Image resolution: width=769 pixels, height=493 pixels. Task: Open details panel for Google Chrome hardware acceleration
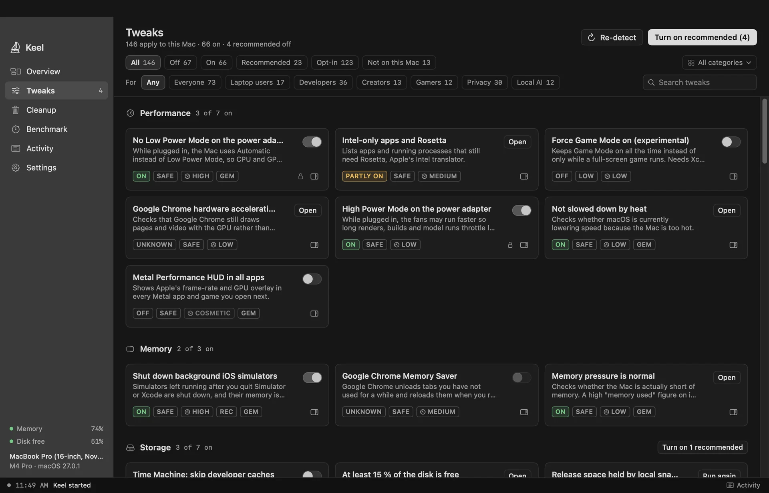click(314, 245)
